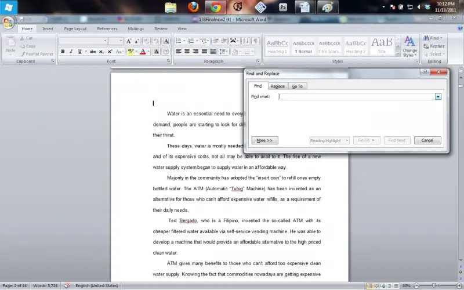Switch to the View tab

[182, 28]
